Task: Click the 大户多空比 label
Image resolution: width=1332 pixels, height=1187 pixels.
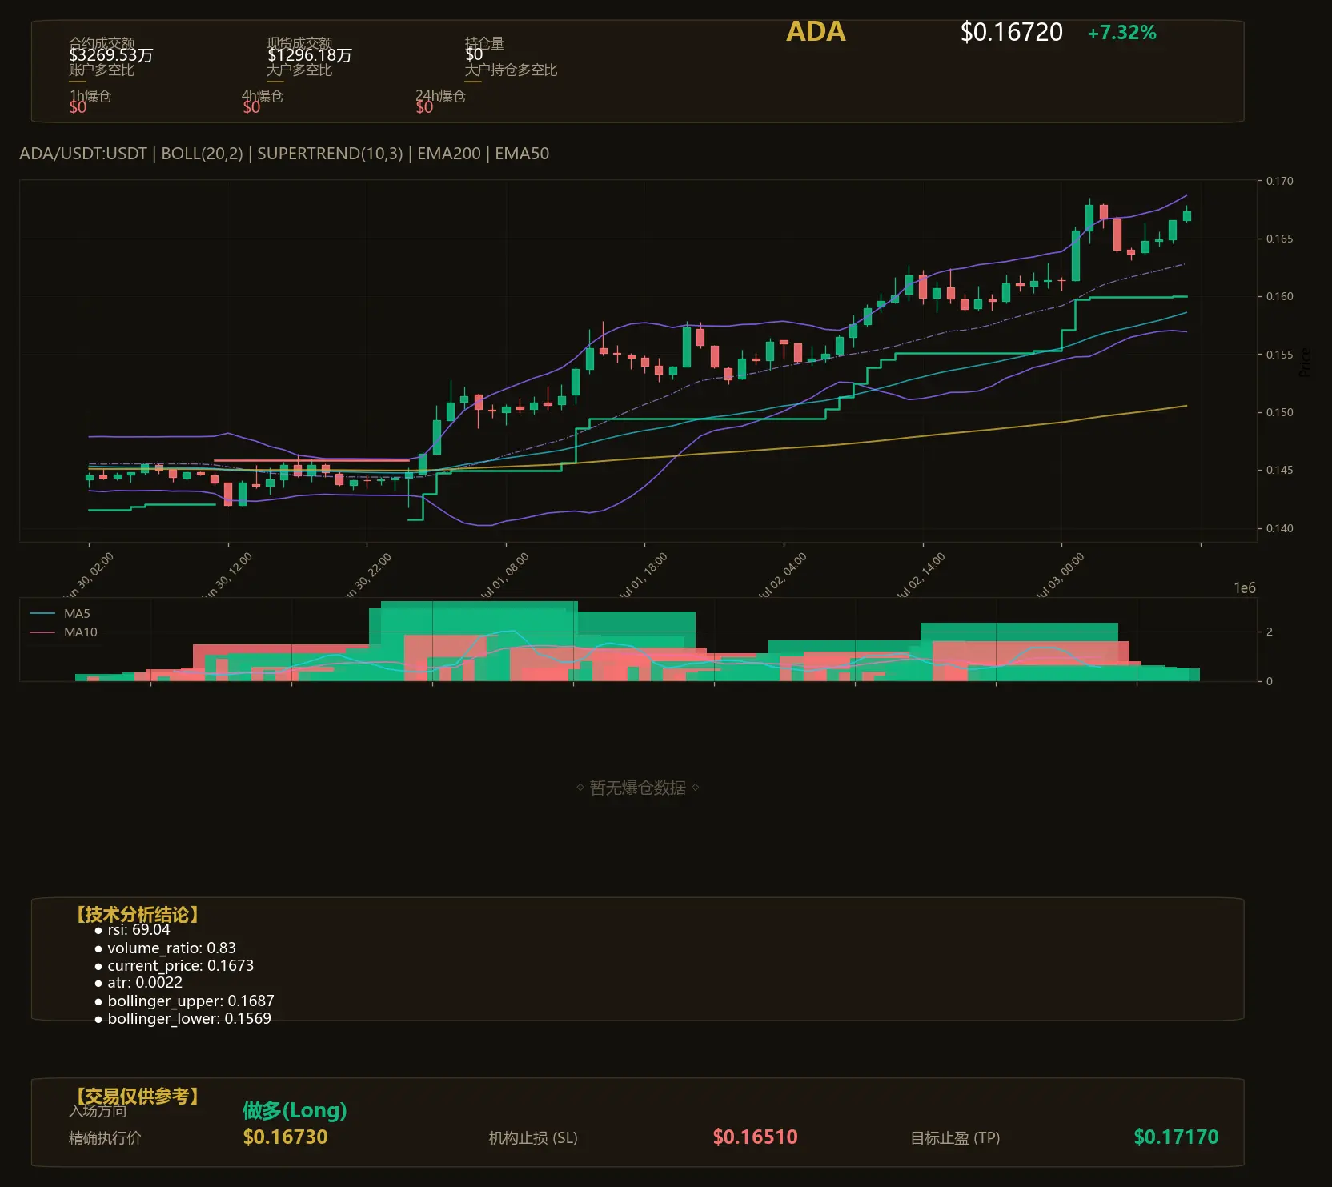Action: [299, 70]
